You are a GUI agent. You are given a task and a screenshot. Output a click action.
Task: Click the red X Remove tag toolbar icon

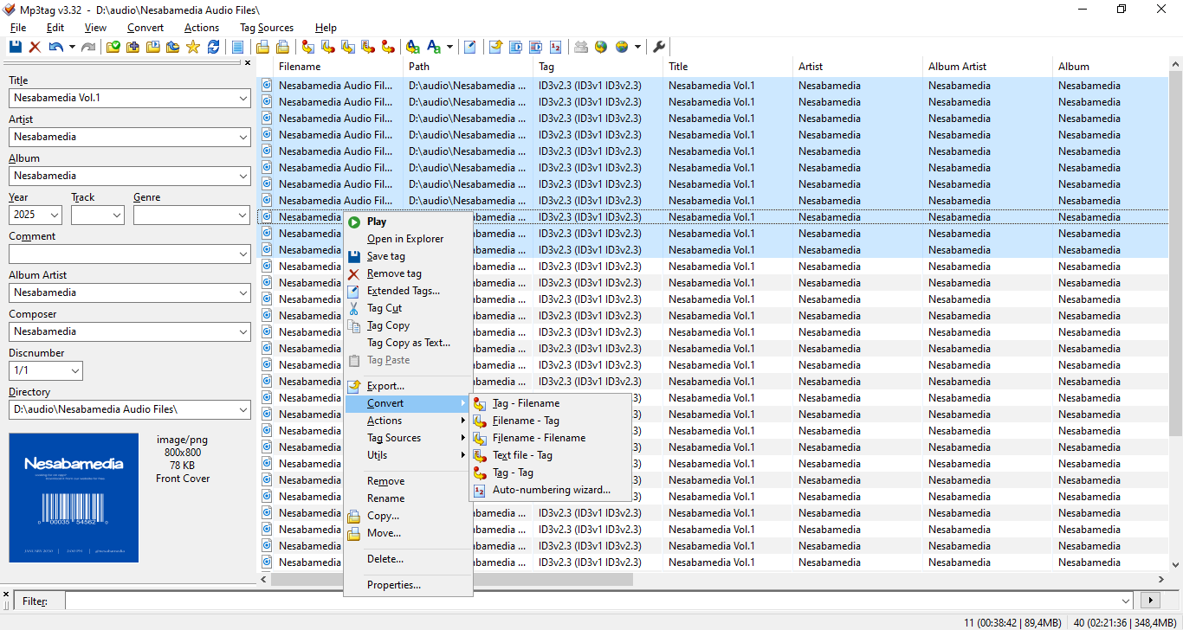[x=36, y=47]
